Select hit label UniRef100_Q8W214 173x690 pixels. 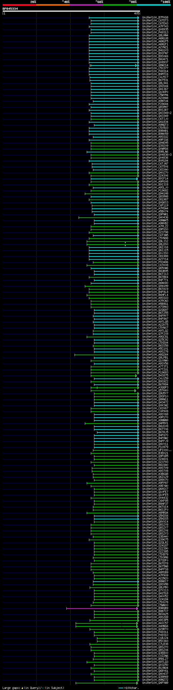click(155, 65)
